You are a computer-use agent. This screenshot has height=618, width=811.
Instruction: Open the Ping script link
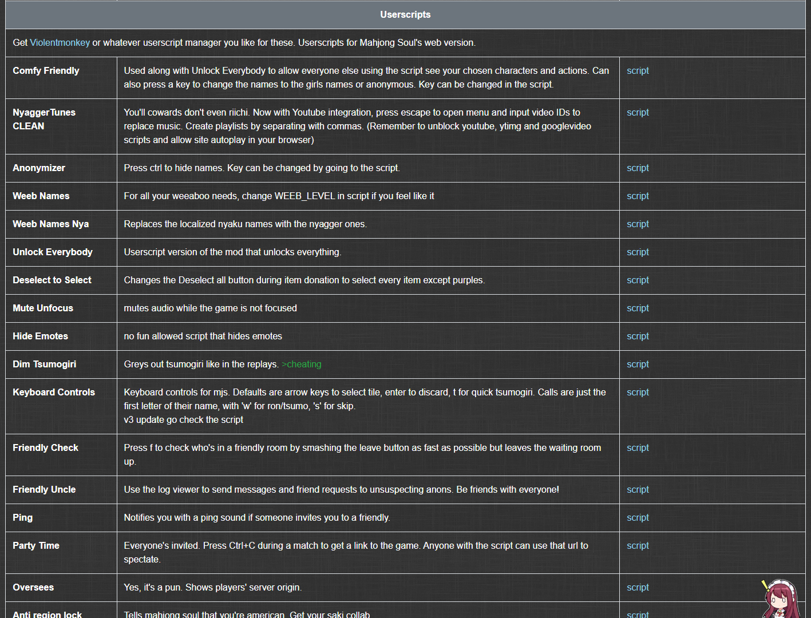638,517
